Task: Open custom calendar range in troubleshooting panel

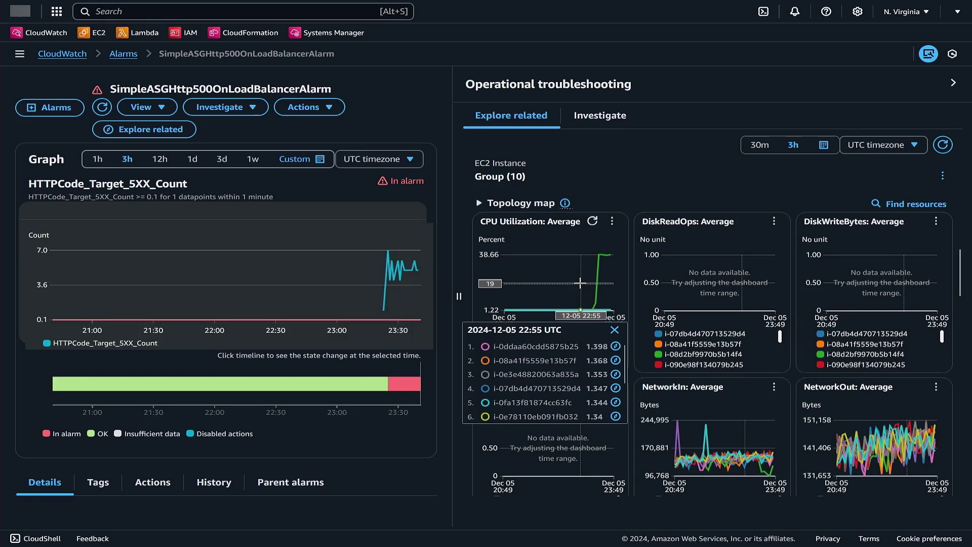Action: tap(824, 145)
